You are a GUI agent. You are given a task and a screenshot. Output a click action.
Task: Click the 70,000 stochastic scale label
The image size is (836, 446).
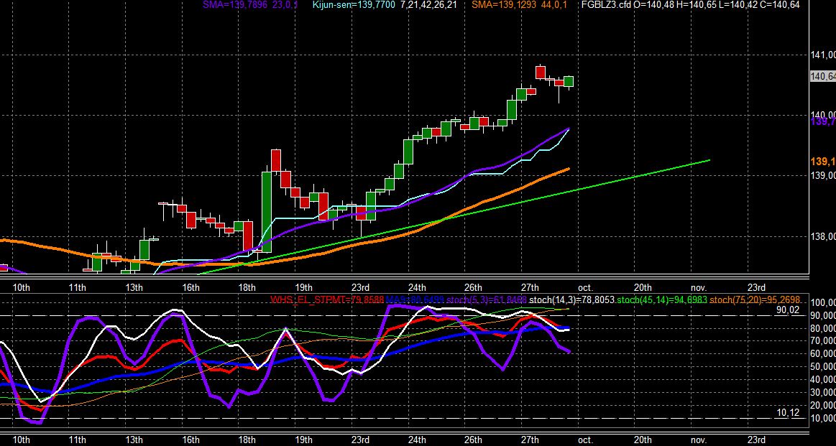(x=822, y=341)
